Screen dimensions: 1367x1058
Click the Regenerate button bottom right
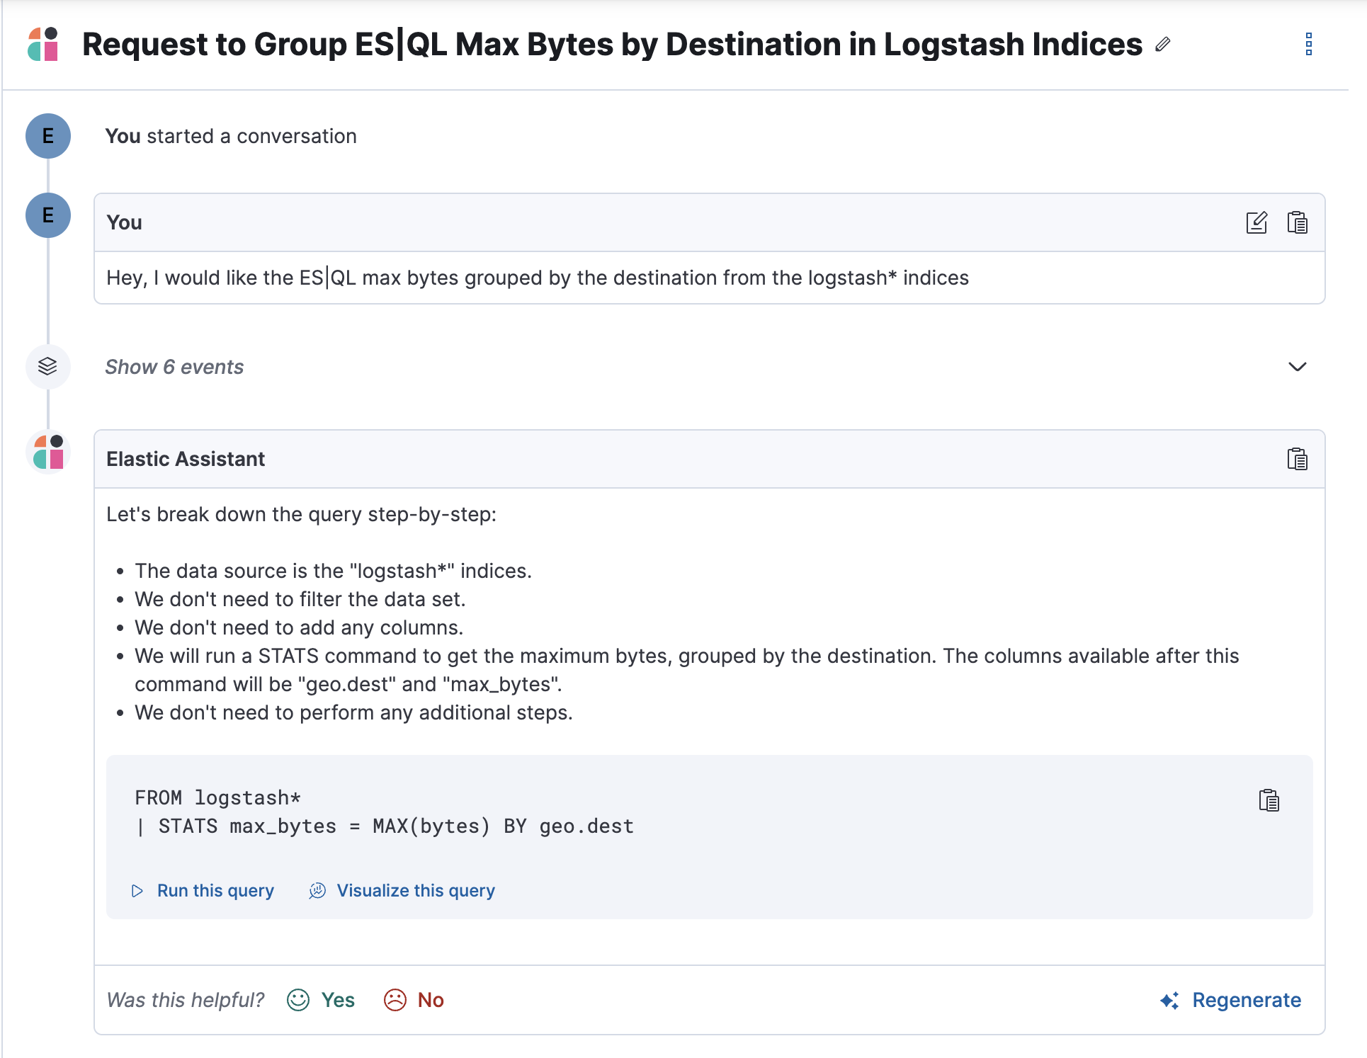tap(1232, 999)
